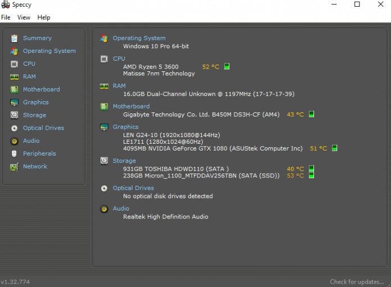
Task: Click the CPU icon in summary panel
Action: click(x=104, y=59)
